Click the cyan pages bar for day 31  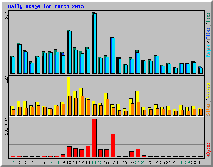pos(201,71)
